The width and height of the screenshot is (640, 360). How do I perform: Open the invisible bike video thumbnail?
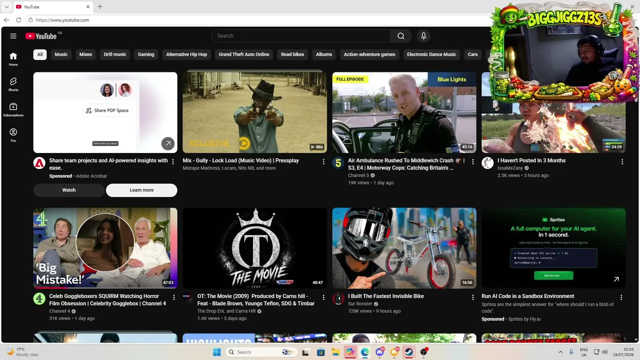404,248
